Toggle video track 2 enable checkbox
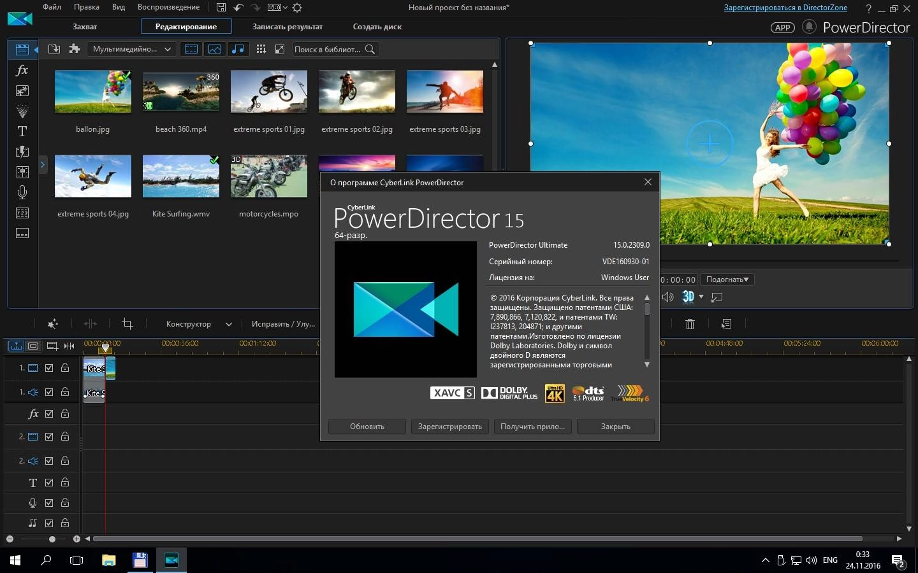 (49, 436)
